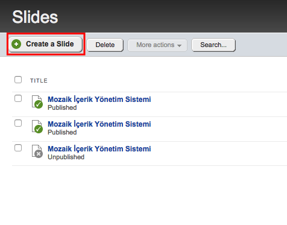Click the published document icon of the second slide
The width and height of the screenshot is (287, 225).
(x=37, y=127)
